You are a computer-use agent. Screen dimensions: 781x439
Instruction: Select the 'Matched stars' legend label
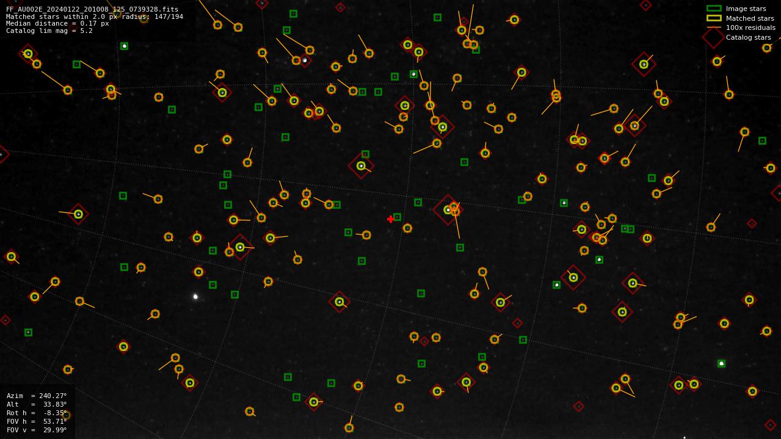pyautogui.click(x=750, y=18)
